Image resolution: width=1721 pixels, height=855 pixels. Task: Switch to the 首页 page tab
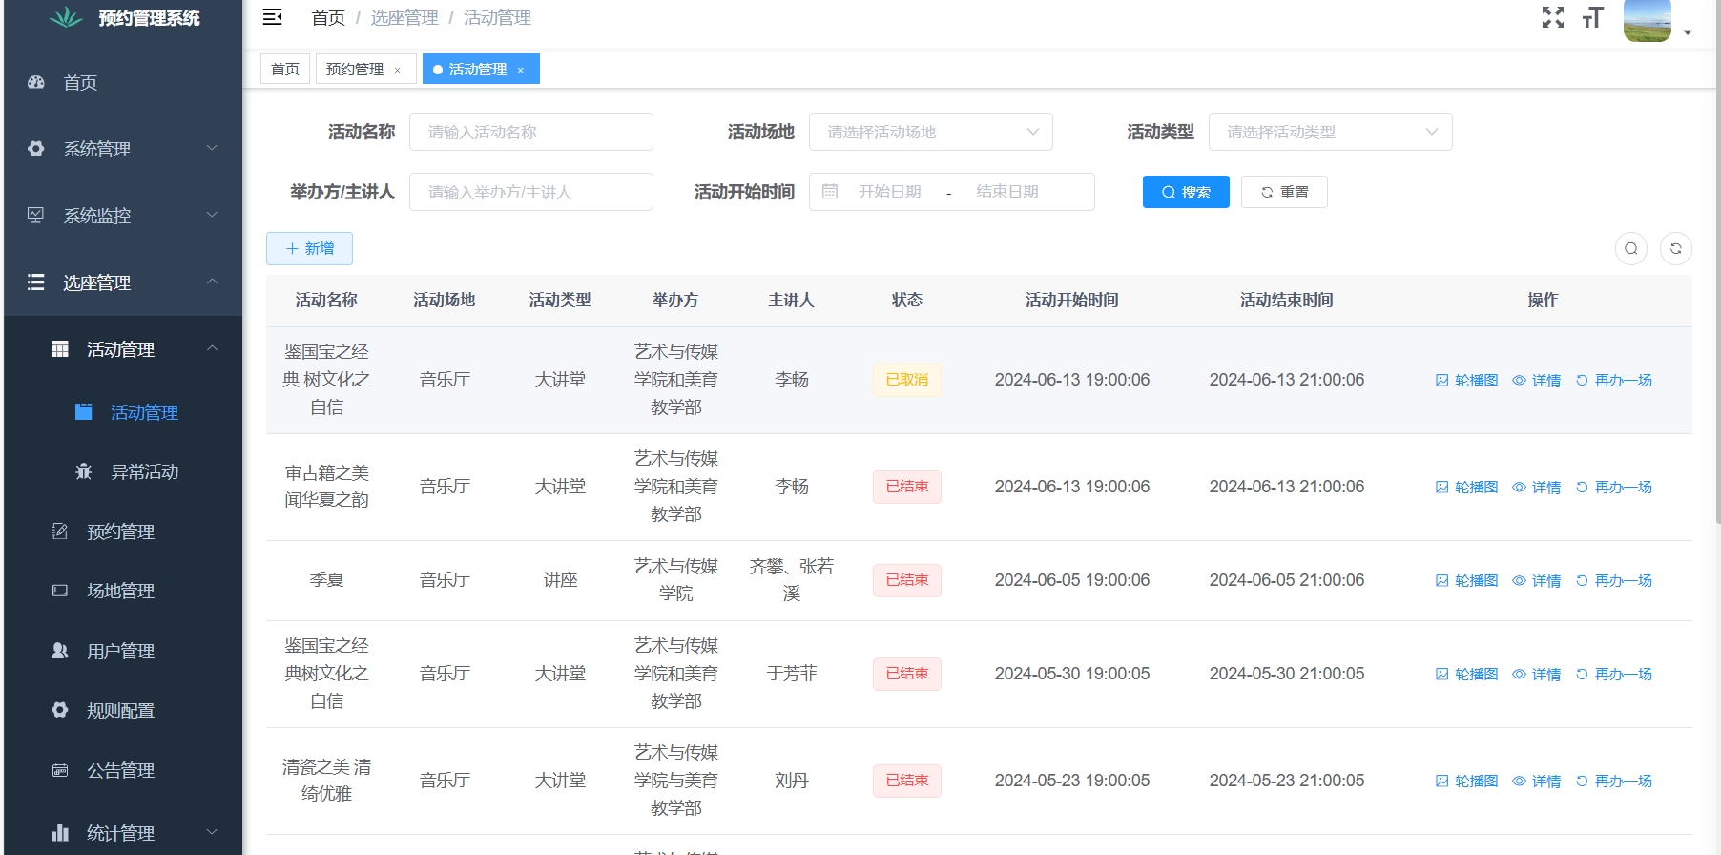click(285, 69)
